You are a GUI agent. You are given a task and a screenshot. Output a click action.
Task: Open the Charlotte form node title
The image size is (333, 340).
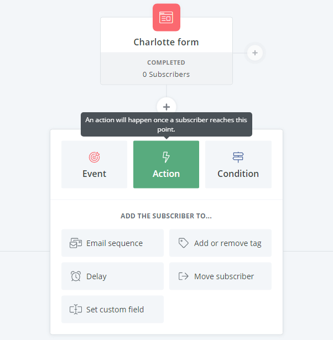point(166,42)
